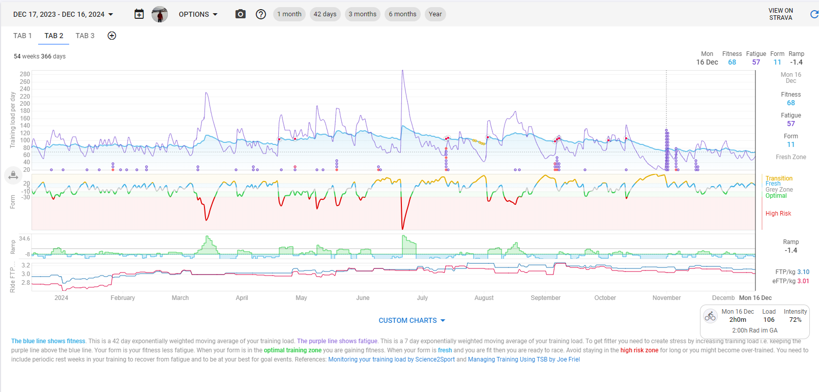Expand the OPTIONS menu

198,14
